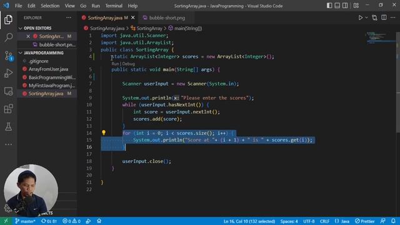
Task: Open the remote window indicator
Action: click(x=6, y=221)
